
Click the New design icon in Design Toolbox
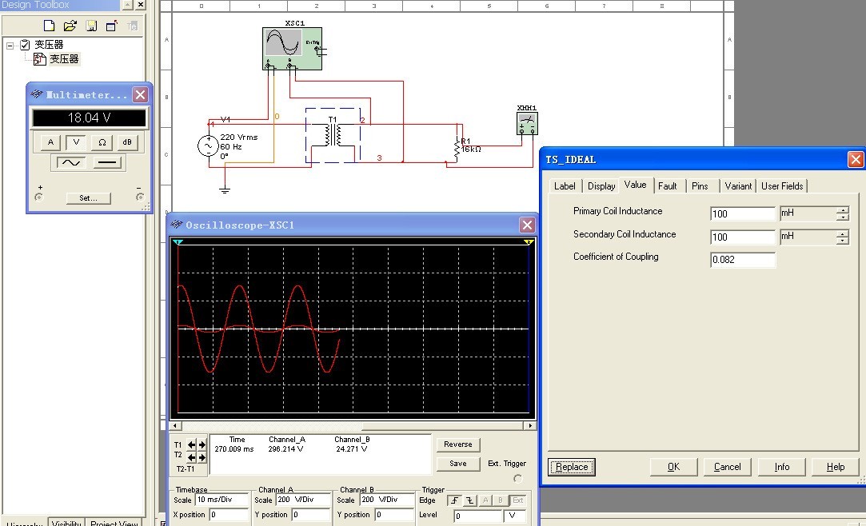[x=50, y=26]
